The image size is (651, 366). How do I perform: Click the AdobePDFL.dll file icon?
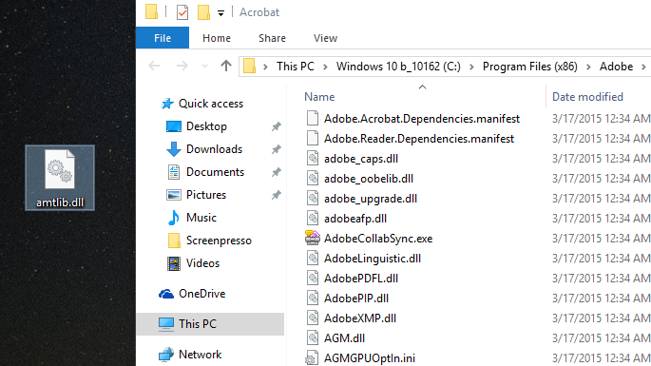point(313,278)
